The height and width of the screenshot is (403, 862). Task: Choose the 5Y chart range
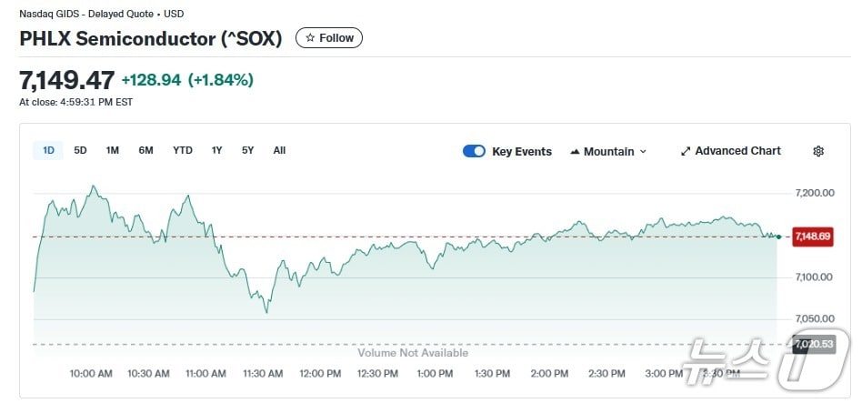(247, 150)
